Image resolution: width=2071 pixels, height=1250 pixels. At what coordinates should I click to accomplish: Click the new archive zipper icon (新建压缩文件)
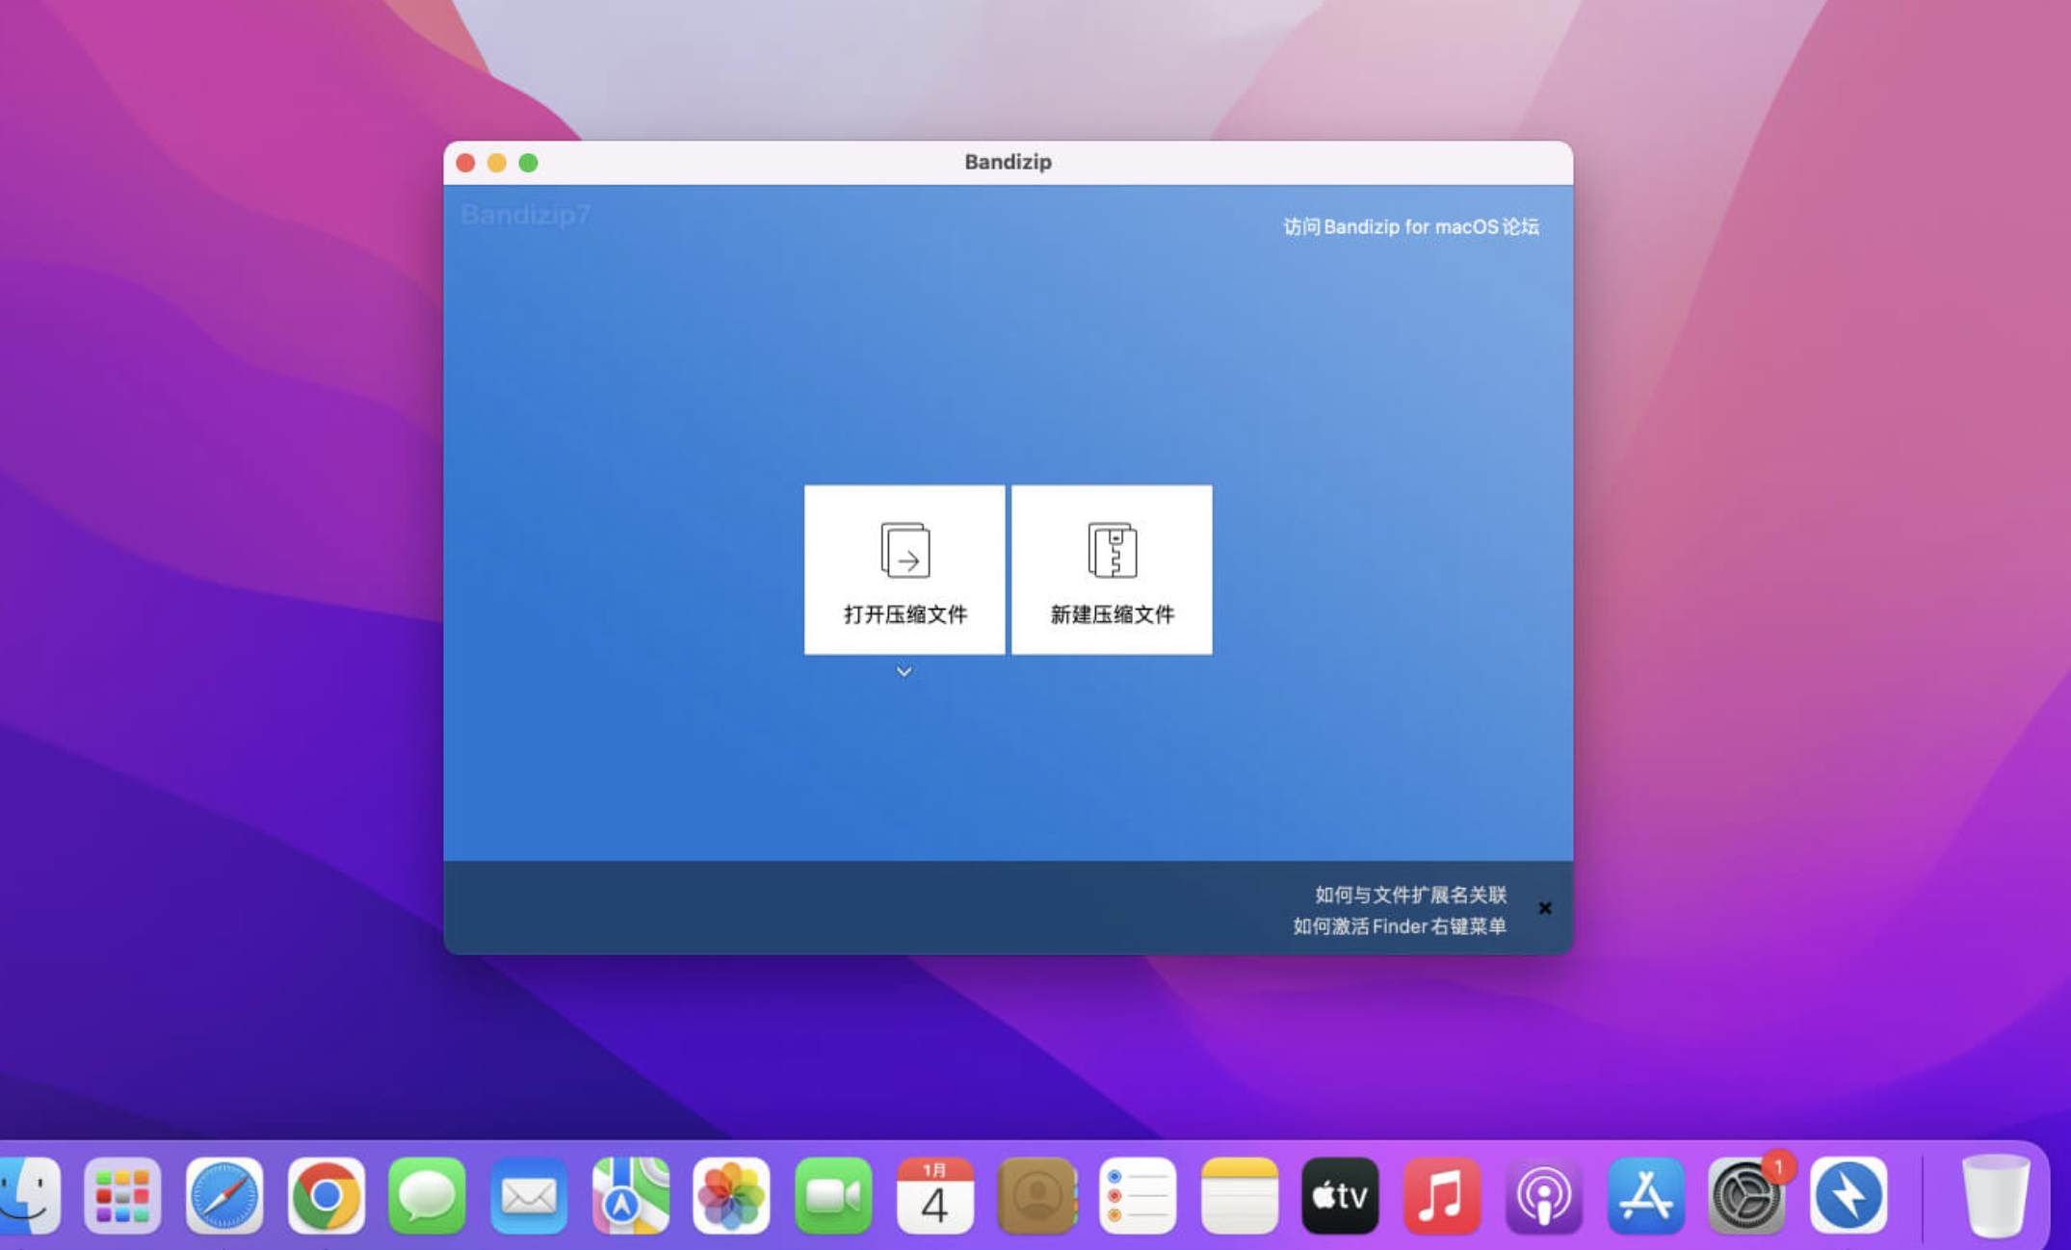tap(1112, 550)
